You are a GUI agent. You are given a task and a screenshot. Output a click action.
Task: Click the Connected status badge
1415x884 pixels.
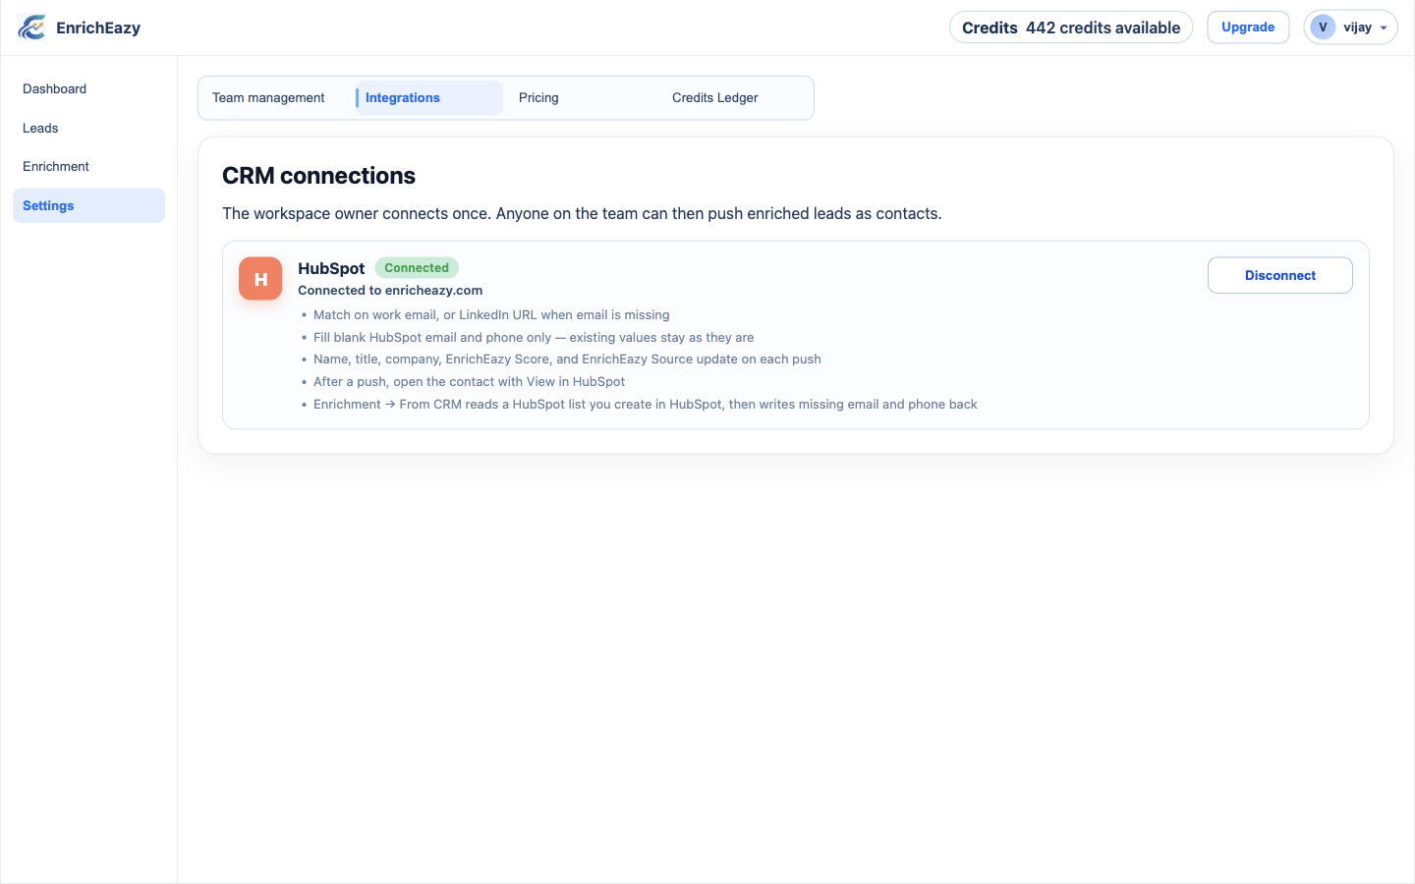[x=417, y=268]
